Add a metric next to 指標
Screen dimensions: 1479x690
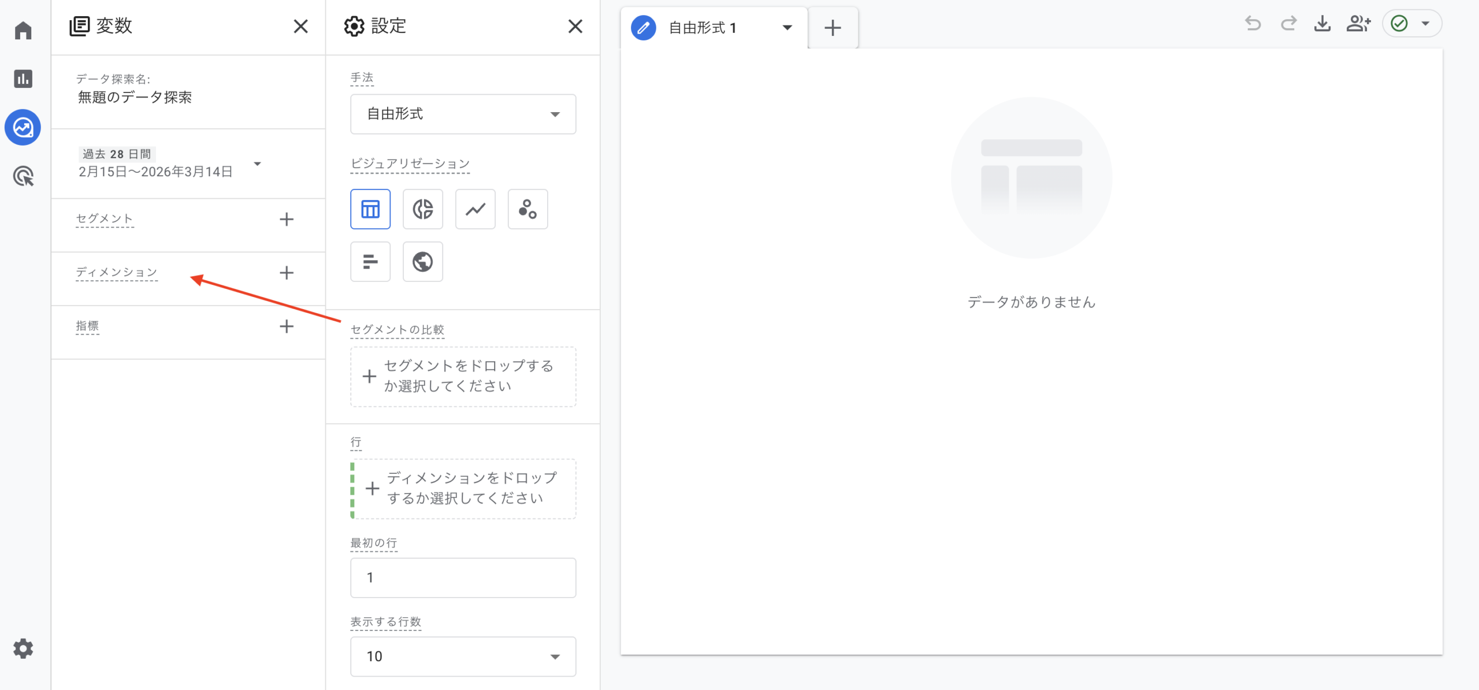point(287,327)
